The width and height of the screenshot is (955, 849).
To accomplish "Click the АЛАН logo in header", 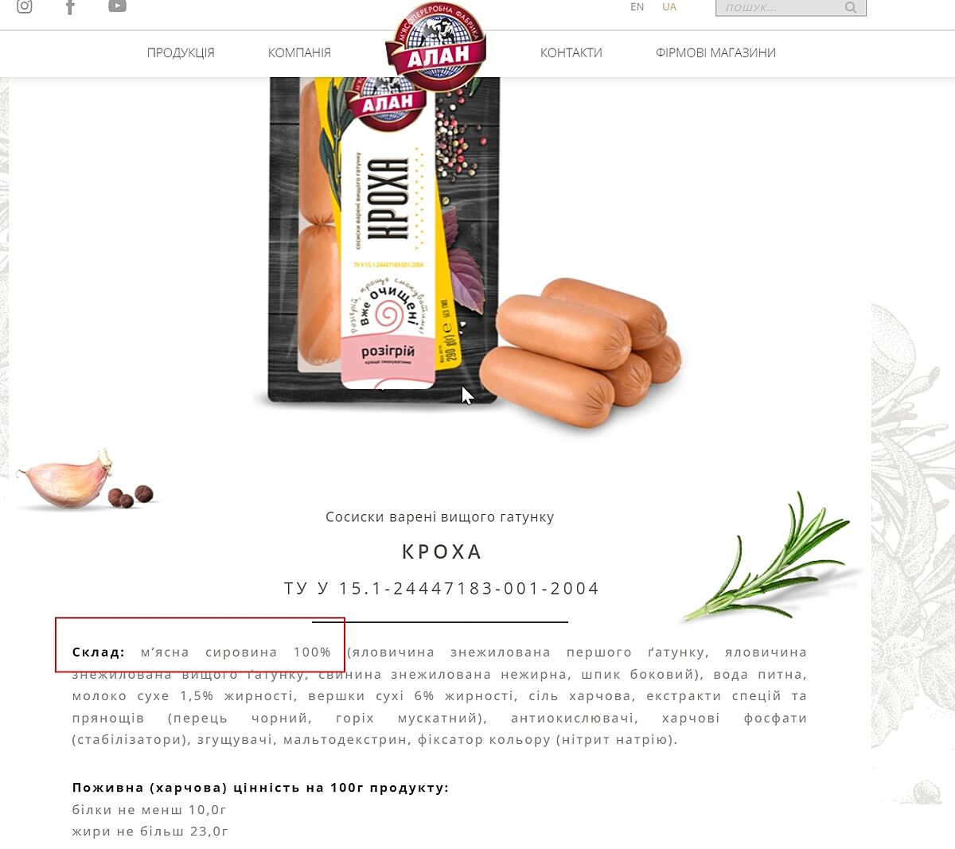I will pyautogui.click(x=435, y=46).
